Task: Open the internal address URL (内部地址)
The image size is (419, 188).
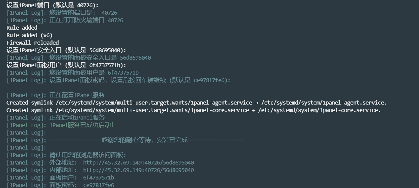Action: click(138, 170)
